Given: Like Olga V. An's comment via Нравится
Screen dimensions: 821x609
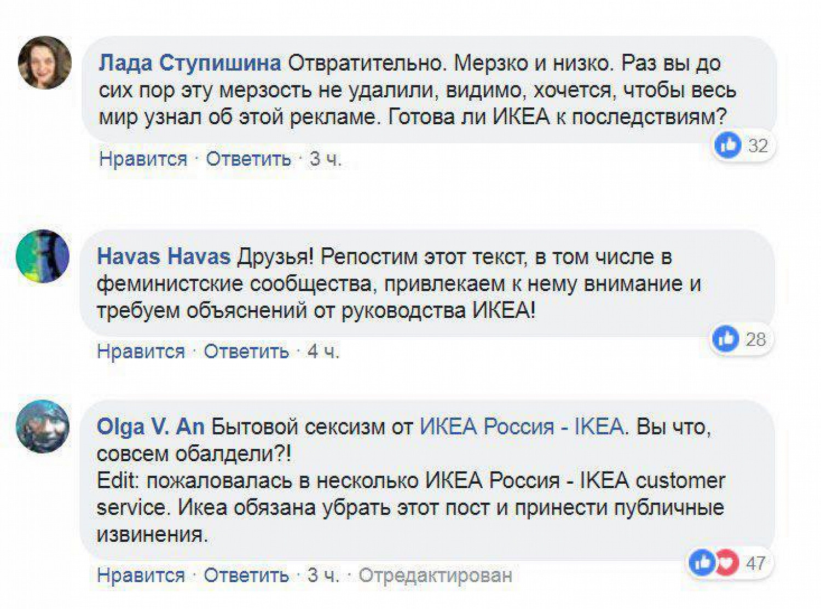Looking at the screenshot, I should (x=141, y=575).
